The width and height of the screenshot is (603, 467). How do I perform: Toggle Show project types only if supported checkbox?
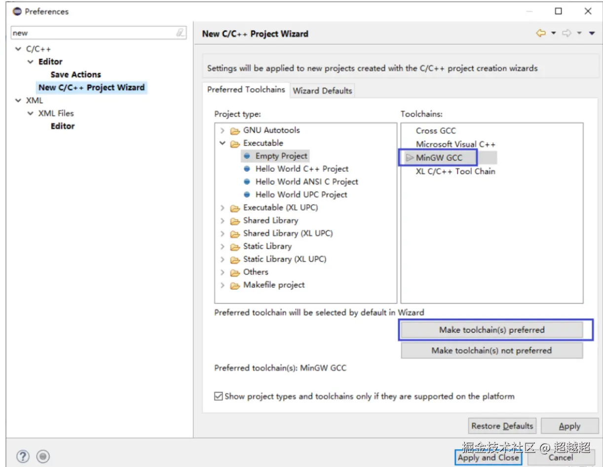(219, 396)
